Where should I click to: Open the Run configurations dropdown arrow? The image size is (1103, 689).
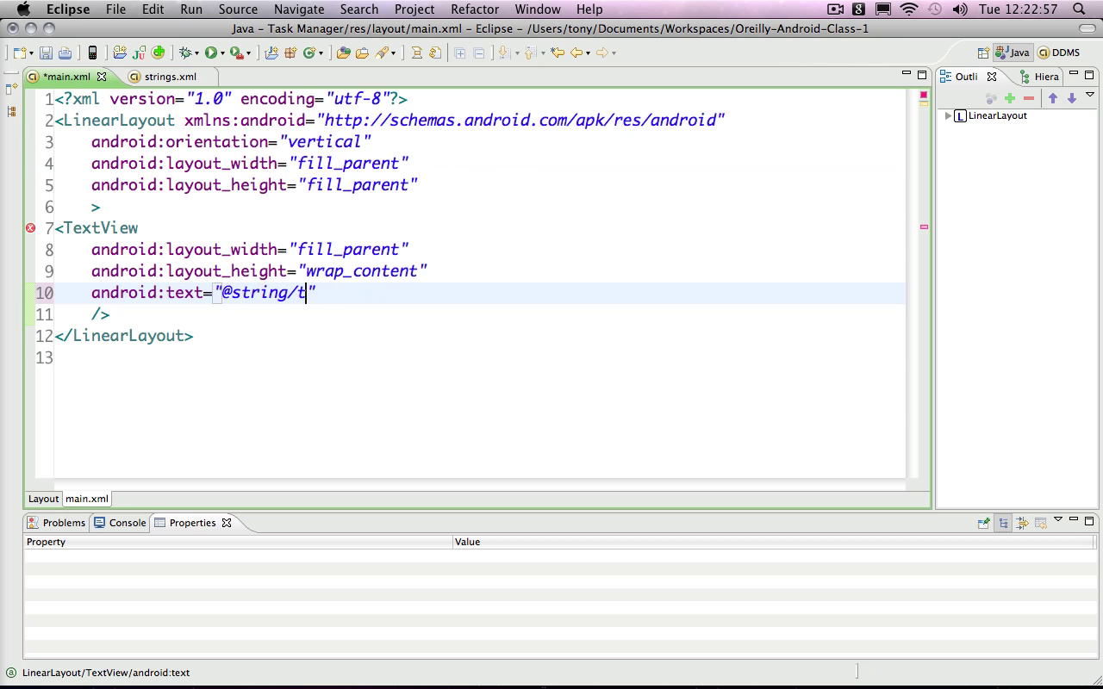coord(222,53)
